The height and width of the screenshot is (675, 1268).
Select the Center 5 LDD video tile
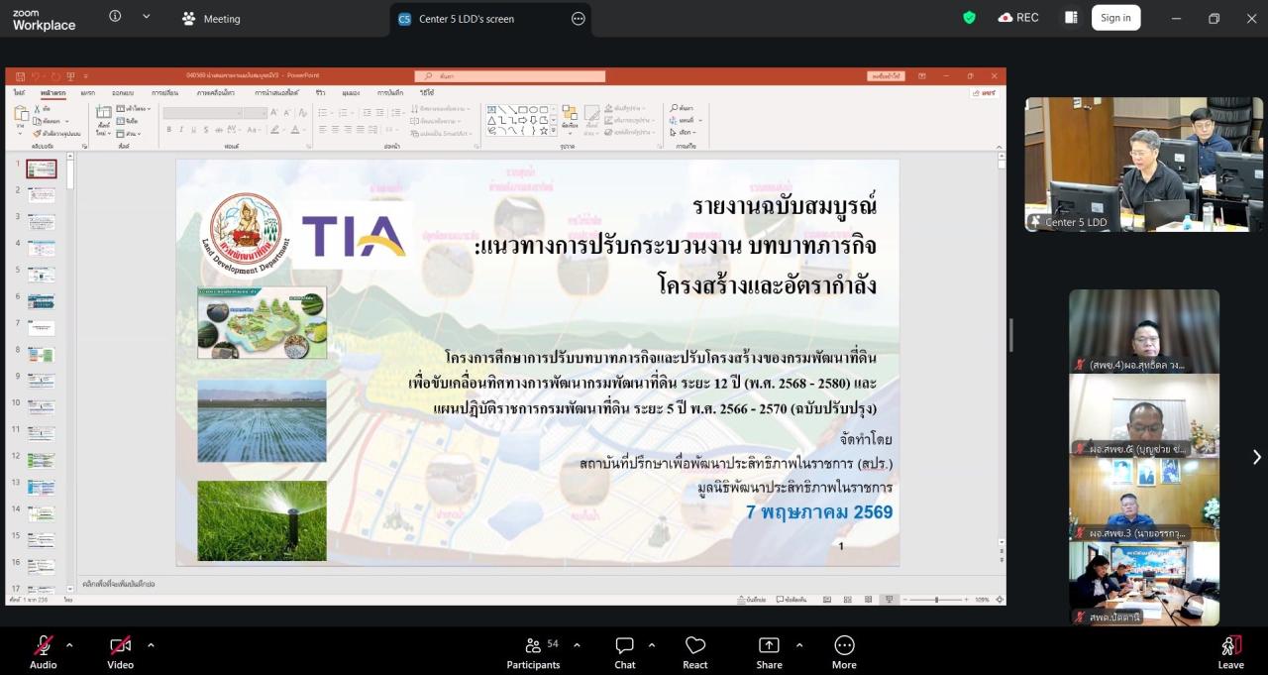pos(1143,165)
